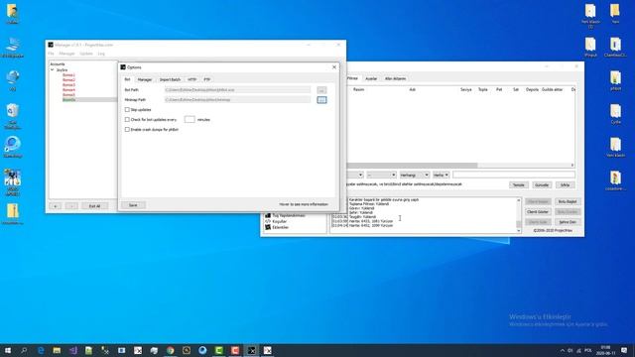Click the Adı column header

click(x=413, y=89)
